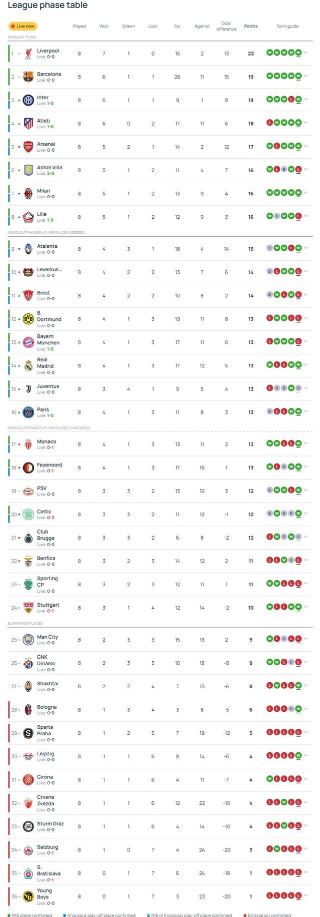
Task: Expand Atalanta's row chevron
Action: pyautogui.click(x=306, y=248)
